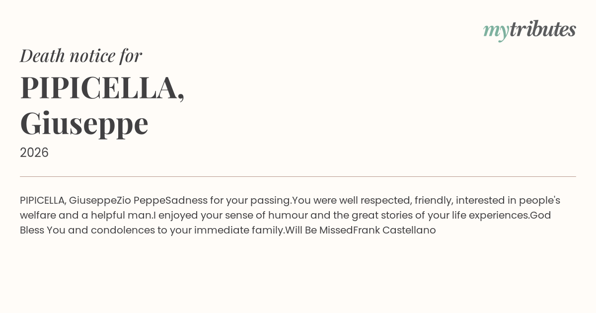
Task: Click the words "interested in people's"
Action: 508,200
